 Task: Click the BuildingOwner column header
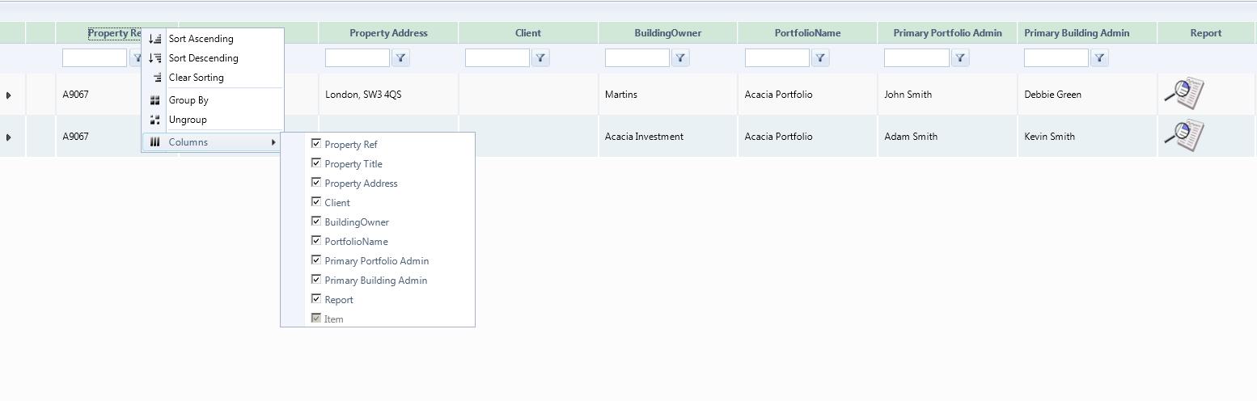667,33
